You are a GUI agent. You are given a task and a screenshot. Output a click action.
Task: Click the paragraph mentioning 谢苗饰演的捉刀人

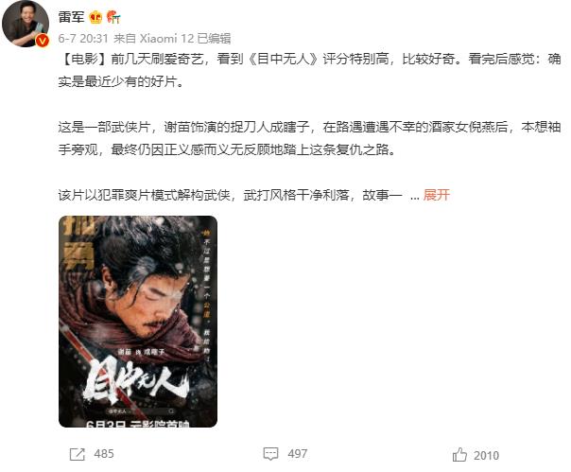309,138
